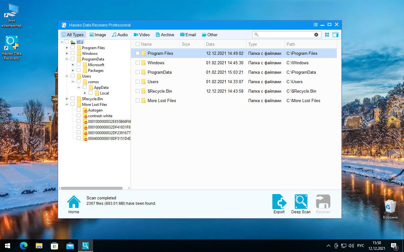Image resolution: width=404 pixels, height=252 pixels.
Task: Start a Deep Scan
Action: pos(301,202)
